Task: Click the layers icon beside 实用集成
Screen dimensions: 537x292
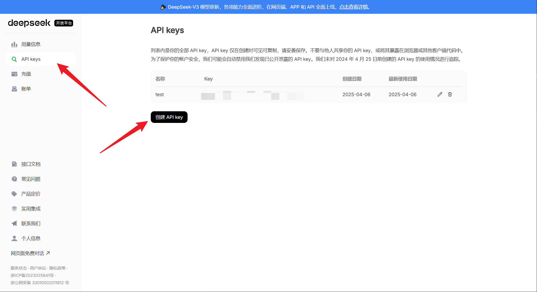Action: pos(14,209)
